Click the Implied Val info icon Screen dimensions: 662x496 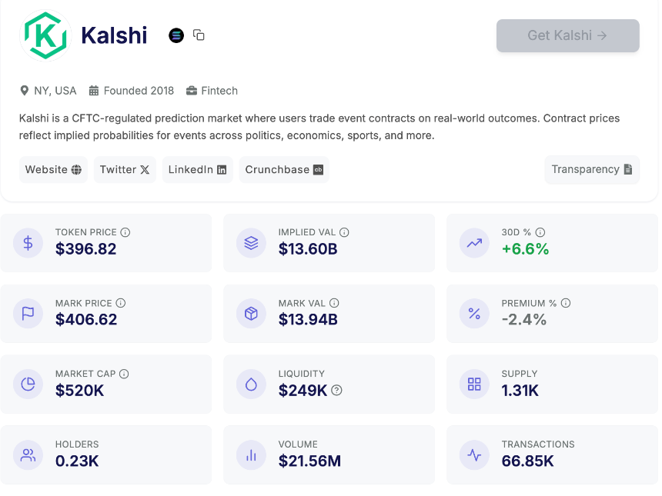pyautogui.click(x=345, y=232)
